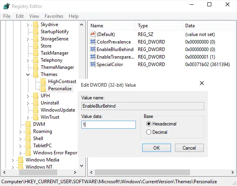Click the DWM folder icon
The height and width of the screenshot is (186, 237).
tap(28, 124)
